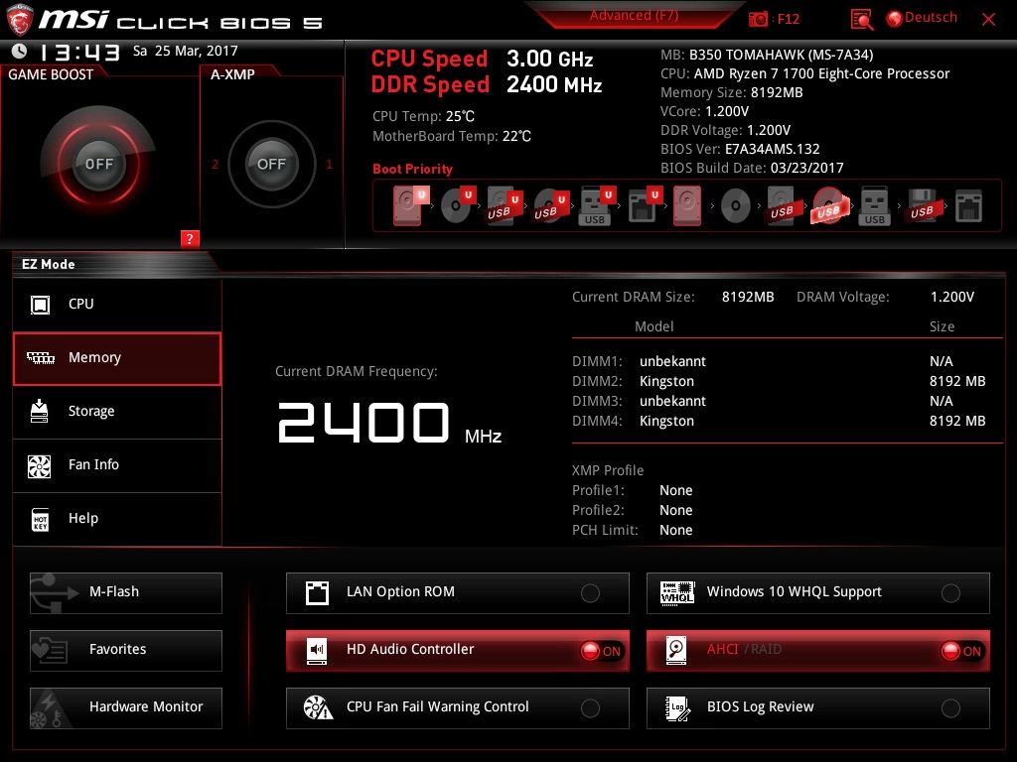Click the A-XMP profile number 1

tap(329, 164)
